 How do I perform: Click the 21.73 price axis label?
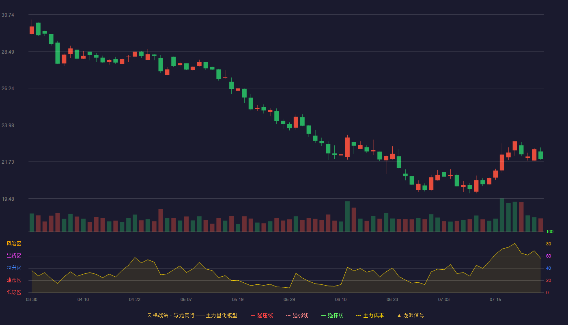[x=8, y=162]
